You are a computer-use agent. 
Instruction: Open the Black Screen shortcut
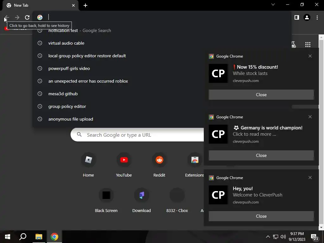[x=106, y=200]
